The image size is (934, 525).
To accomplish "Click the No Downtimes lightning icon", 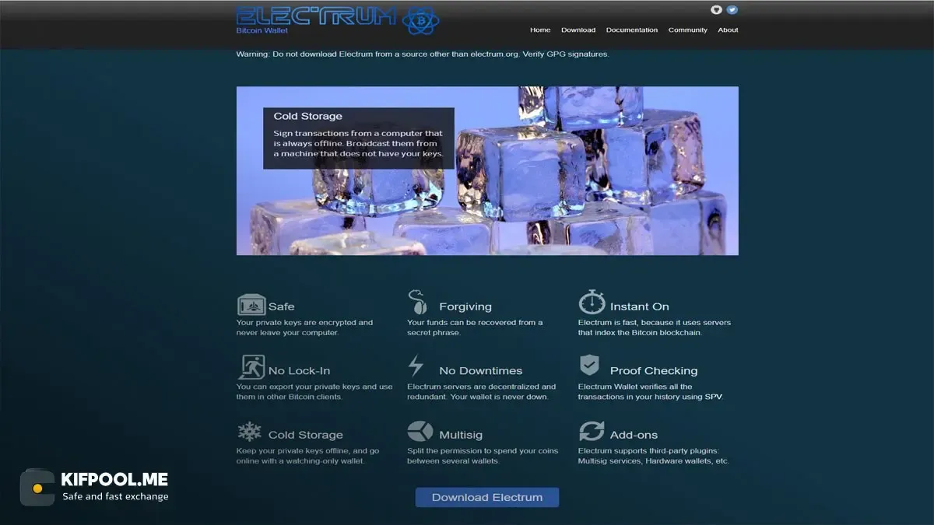I will point(416,366).
